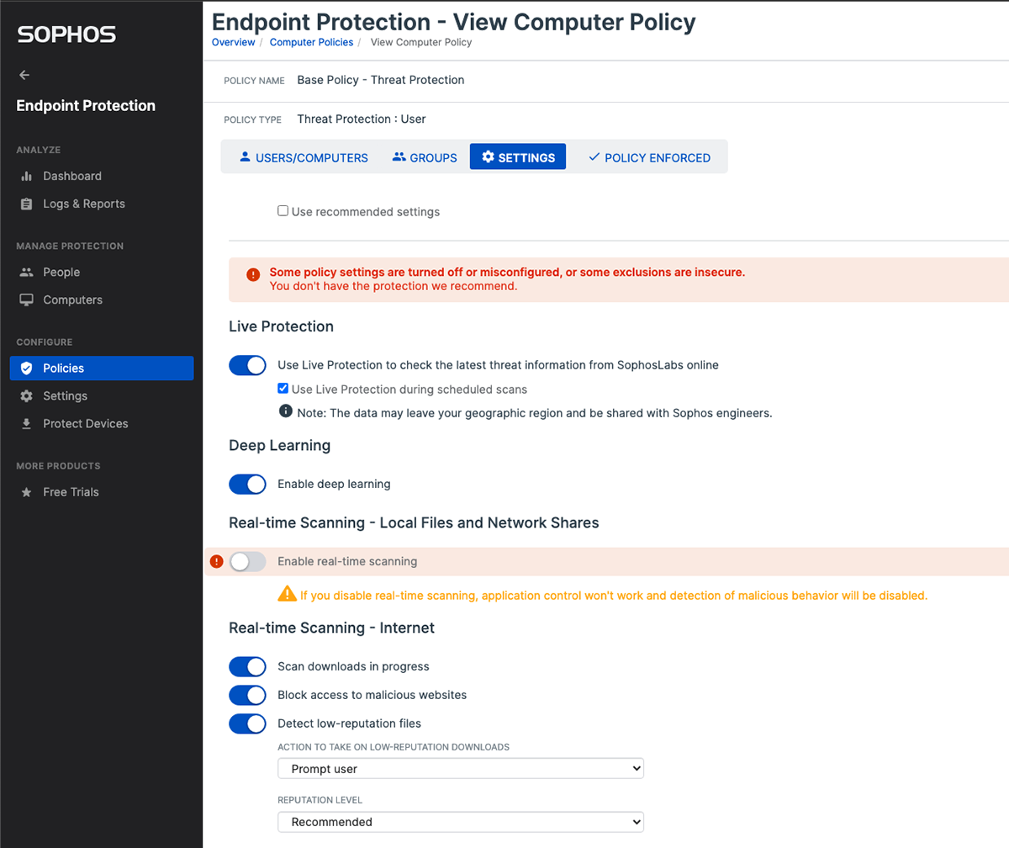Open Settings gear icon in sidebar

(x=26, y=396)
